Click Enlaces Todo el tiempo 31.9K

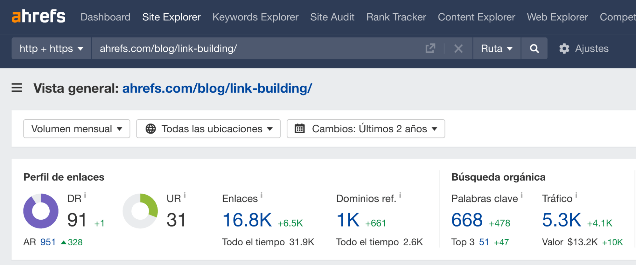click(268, 242)
